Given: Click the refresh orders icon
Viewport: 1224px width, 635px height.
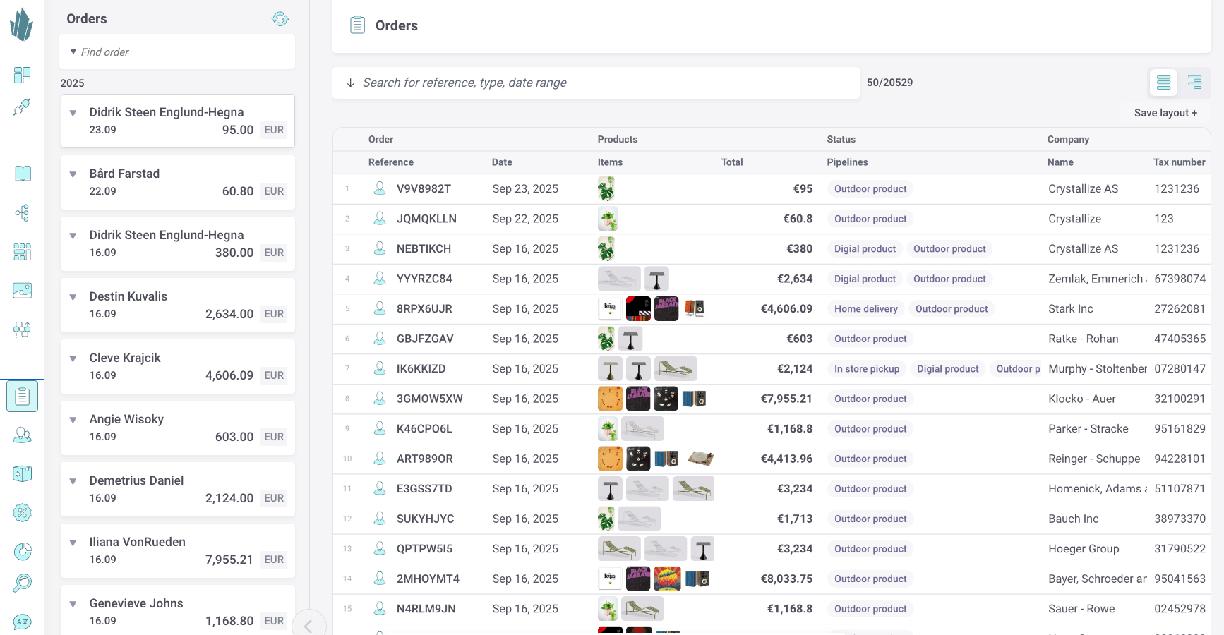Looking at the screenshot, I should tap(280, 19).
